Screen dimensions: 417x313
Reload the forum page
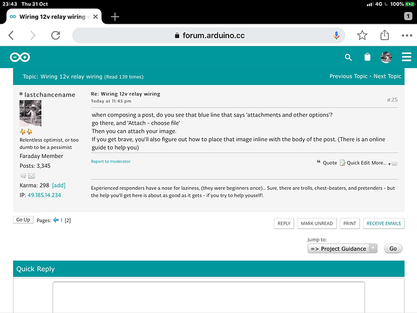point(56,35)
